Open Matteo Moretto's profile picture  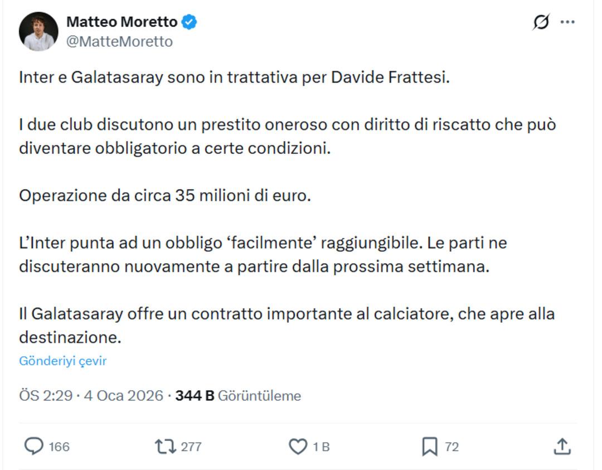point(38,32)
